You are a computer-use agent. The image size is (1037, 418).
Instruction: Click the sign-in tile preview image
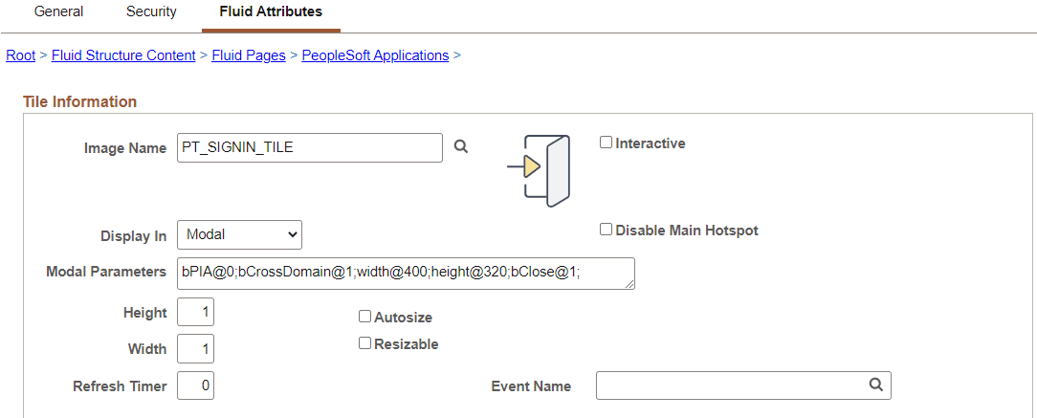(x=539, y=170)
